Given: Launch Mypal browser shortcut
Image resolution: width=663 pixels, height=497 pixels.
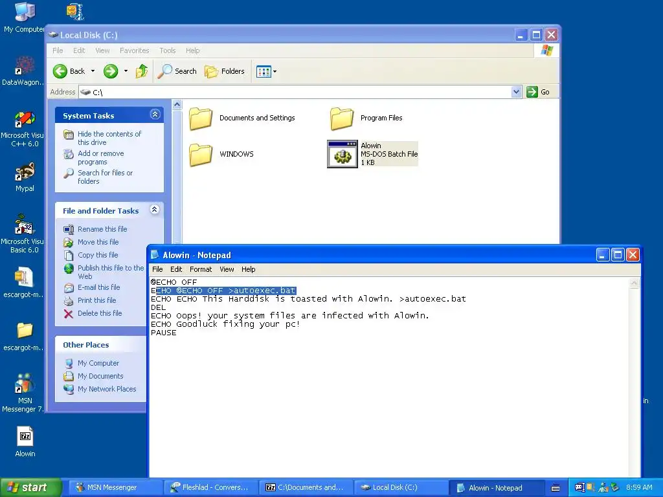Looking at the screenshot, I should (25, 177).
